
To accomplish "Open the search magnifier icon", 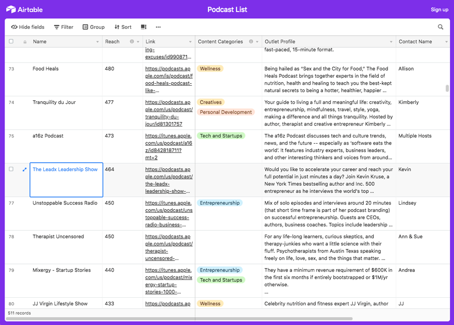I will (x=440, y=27).
